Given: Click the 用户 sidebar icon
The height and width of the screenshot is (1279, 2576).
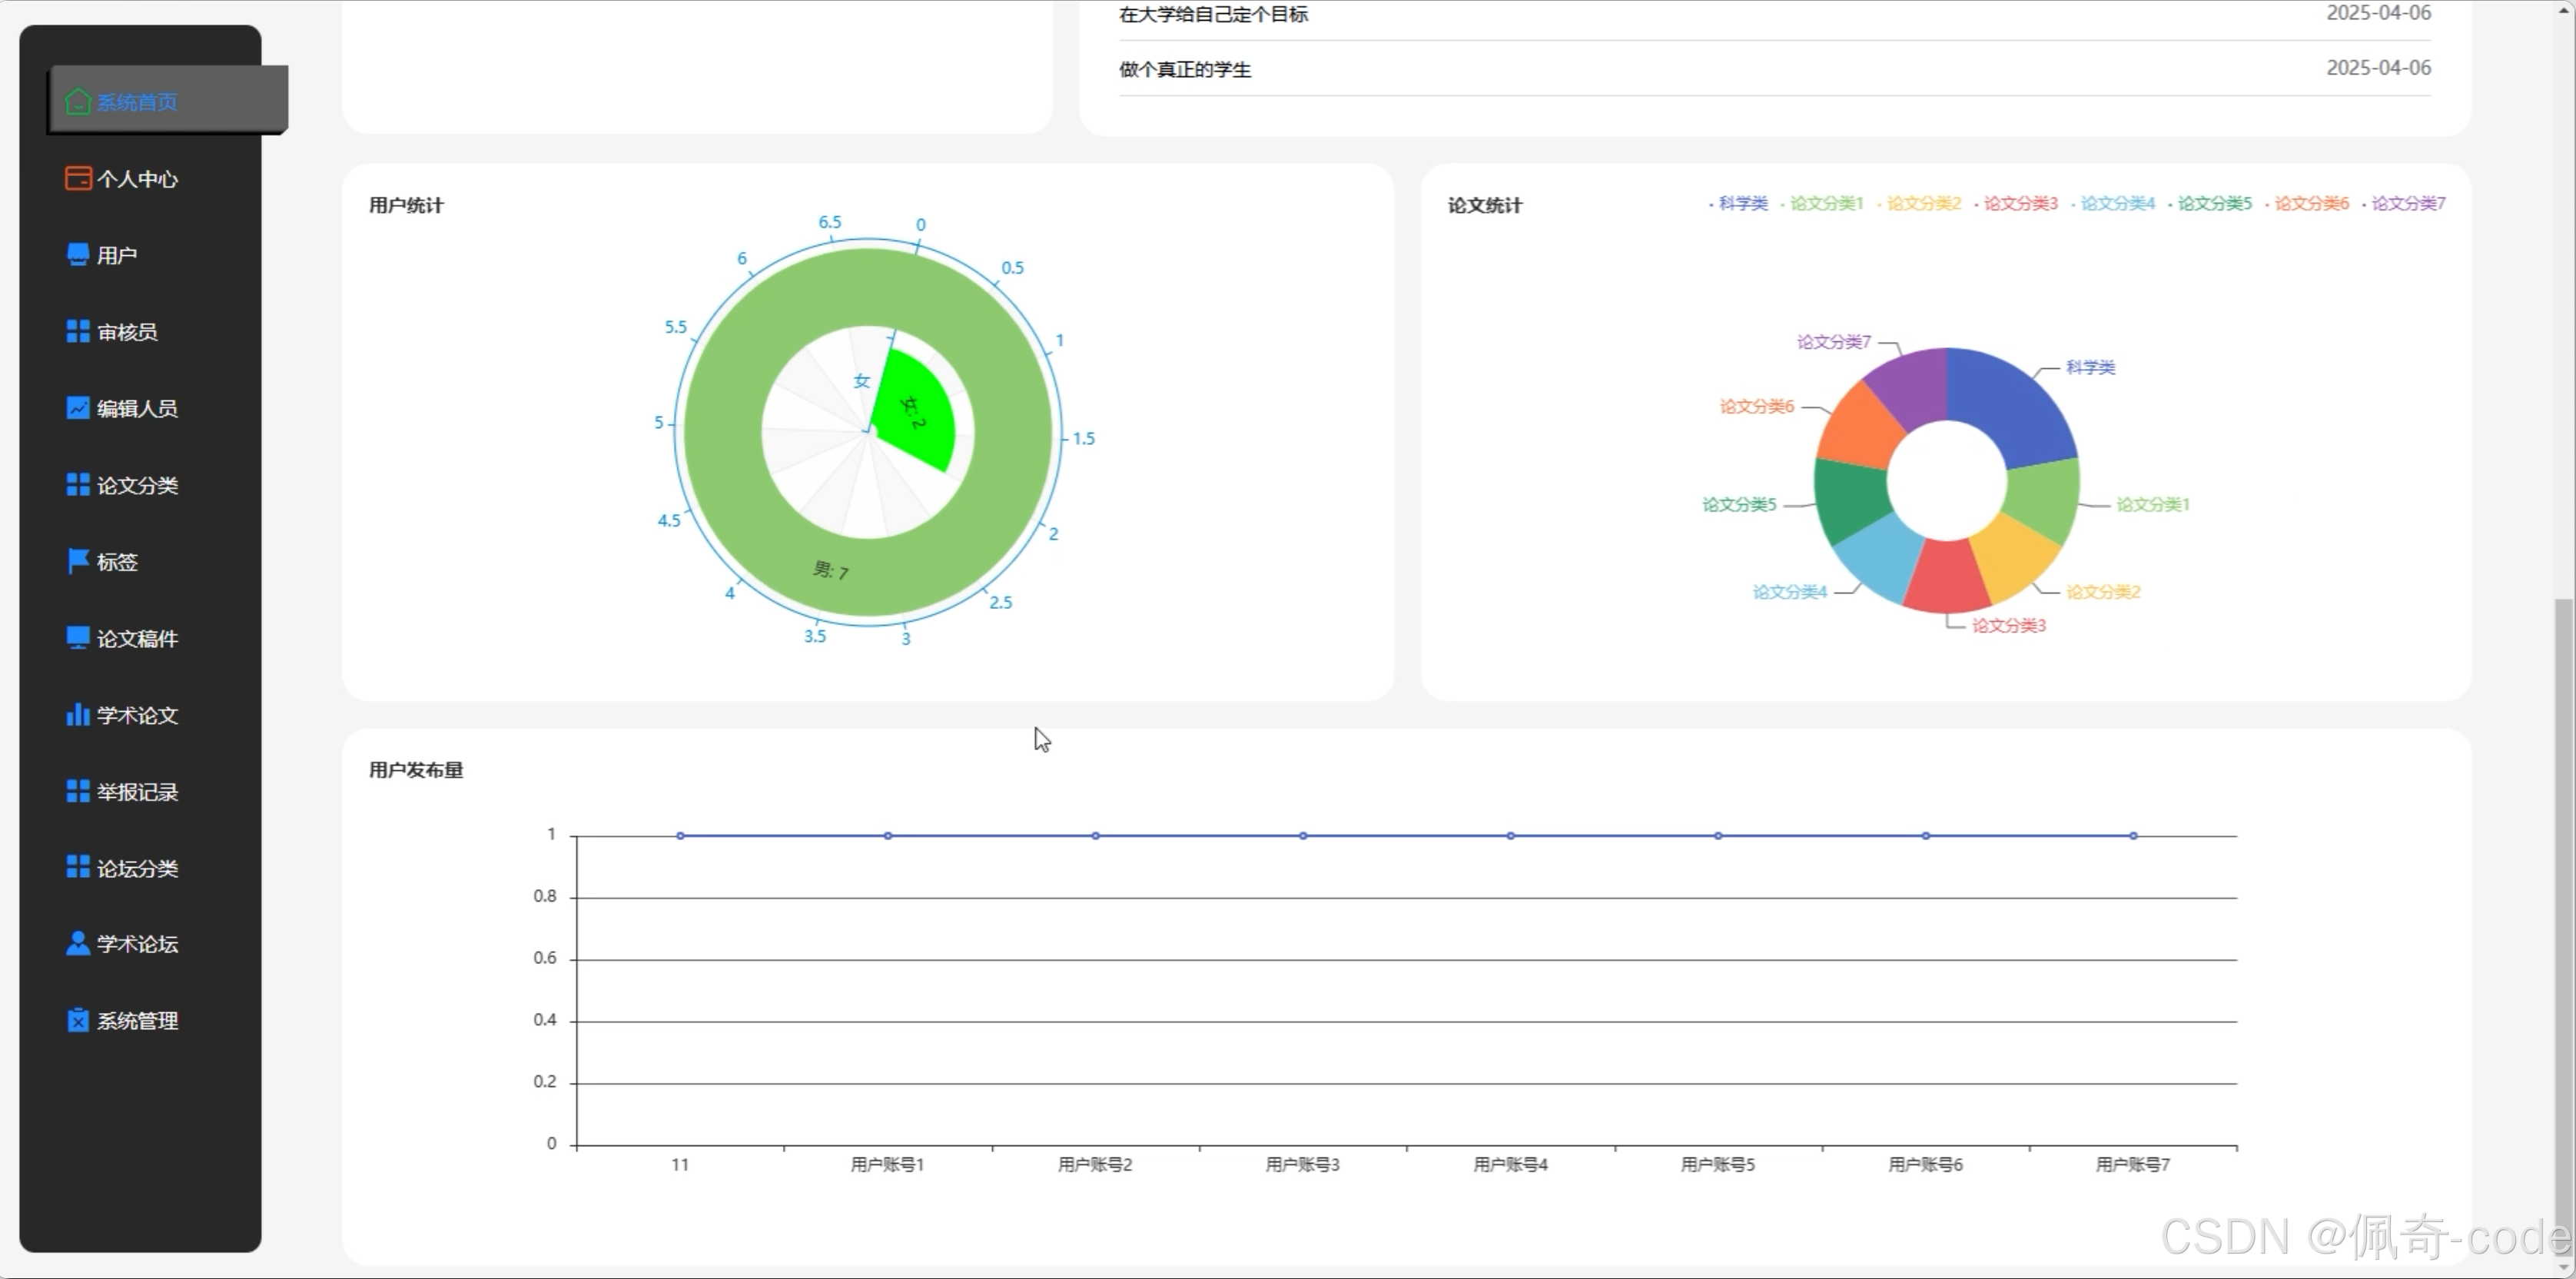Looking at the screenshot, I should pos(77,255).
